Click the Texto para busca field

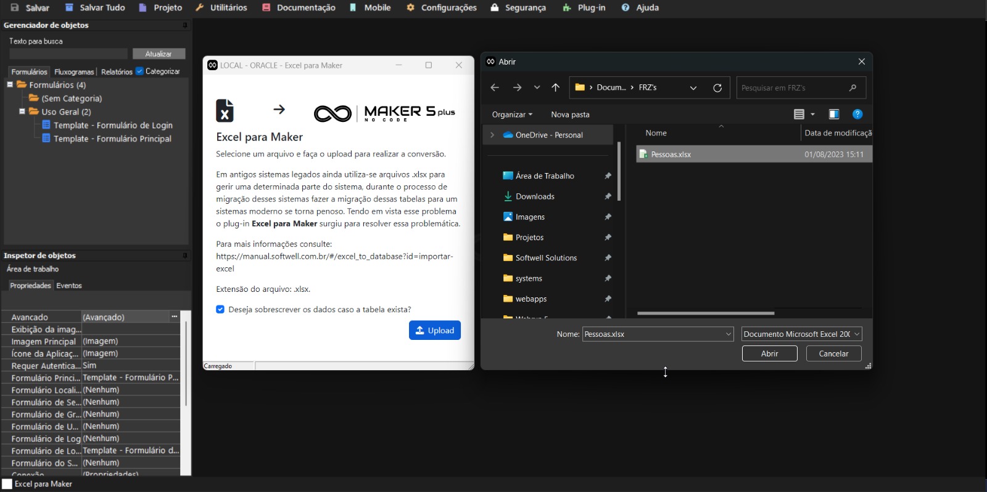coord(68,54)
